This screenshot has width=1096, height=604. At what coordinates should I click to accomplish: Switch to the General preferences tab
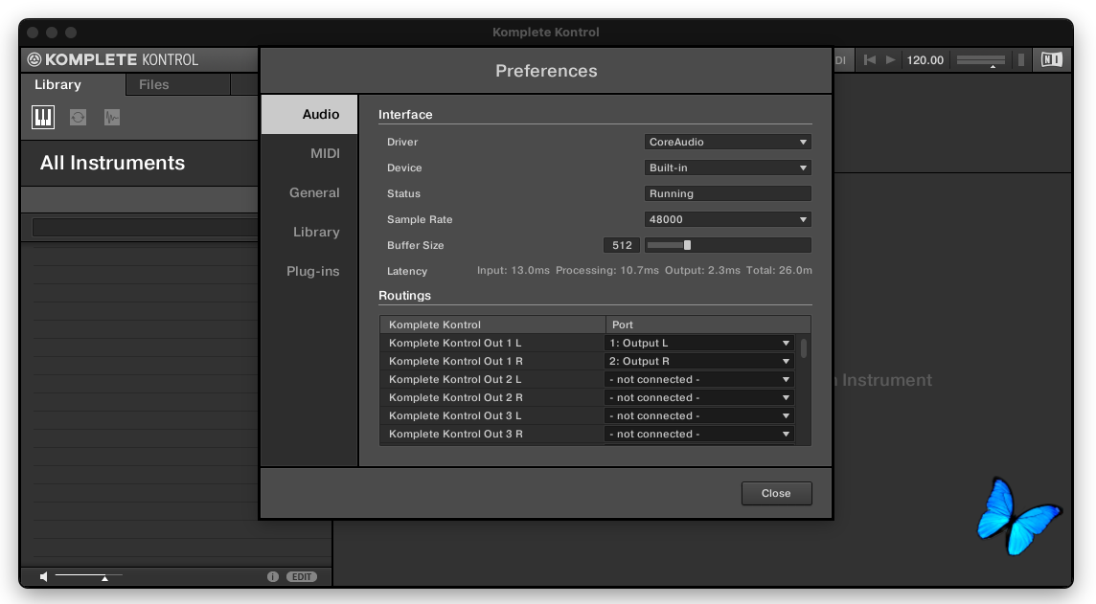pos(309,192)
